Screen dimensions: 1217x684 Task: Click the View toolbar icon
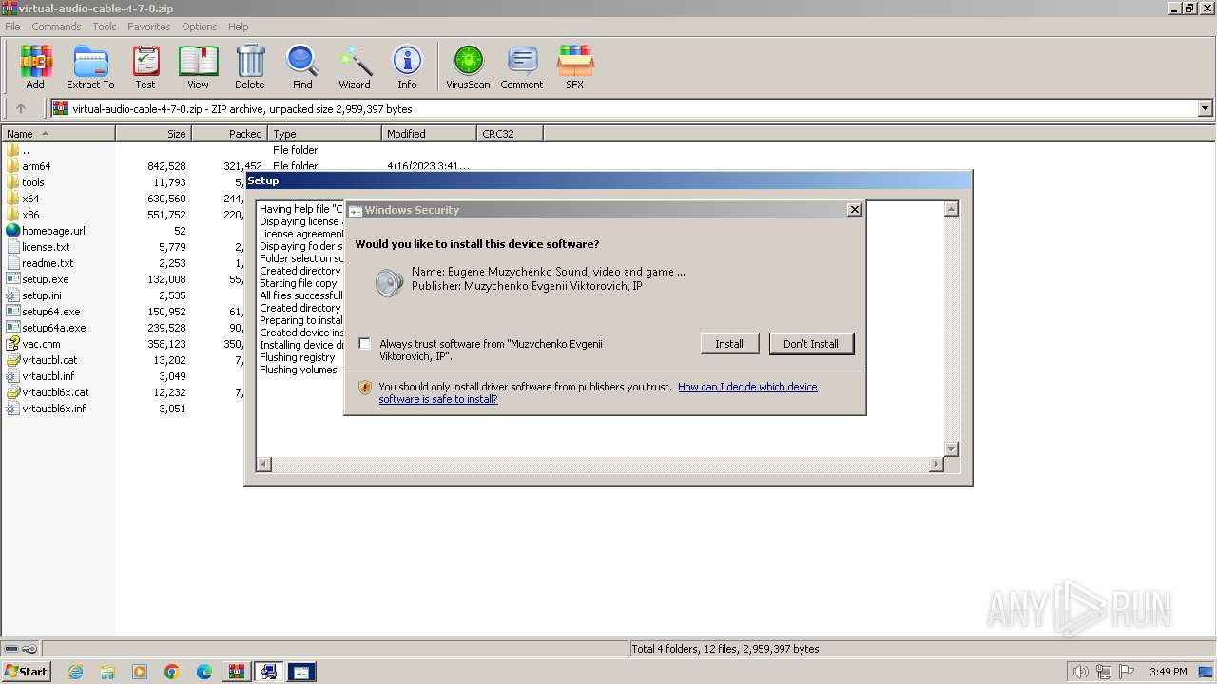[x=198, y=66]
